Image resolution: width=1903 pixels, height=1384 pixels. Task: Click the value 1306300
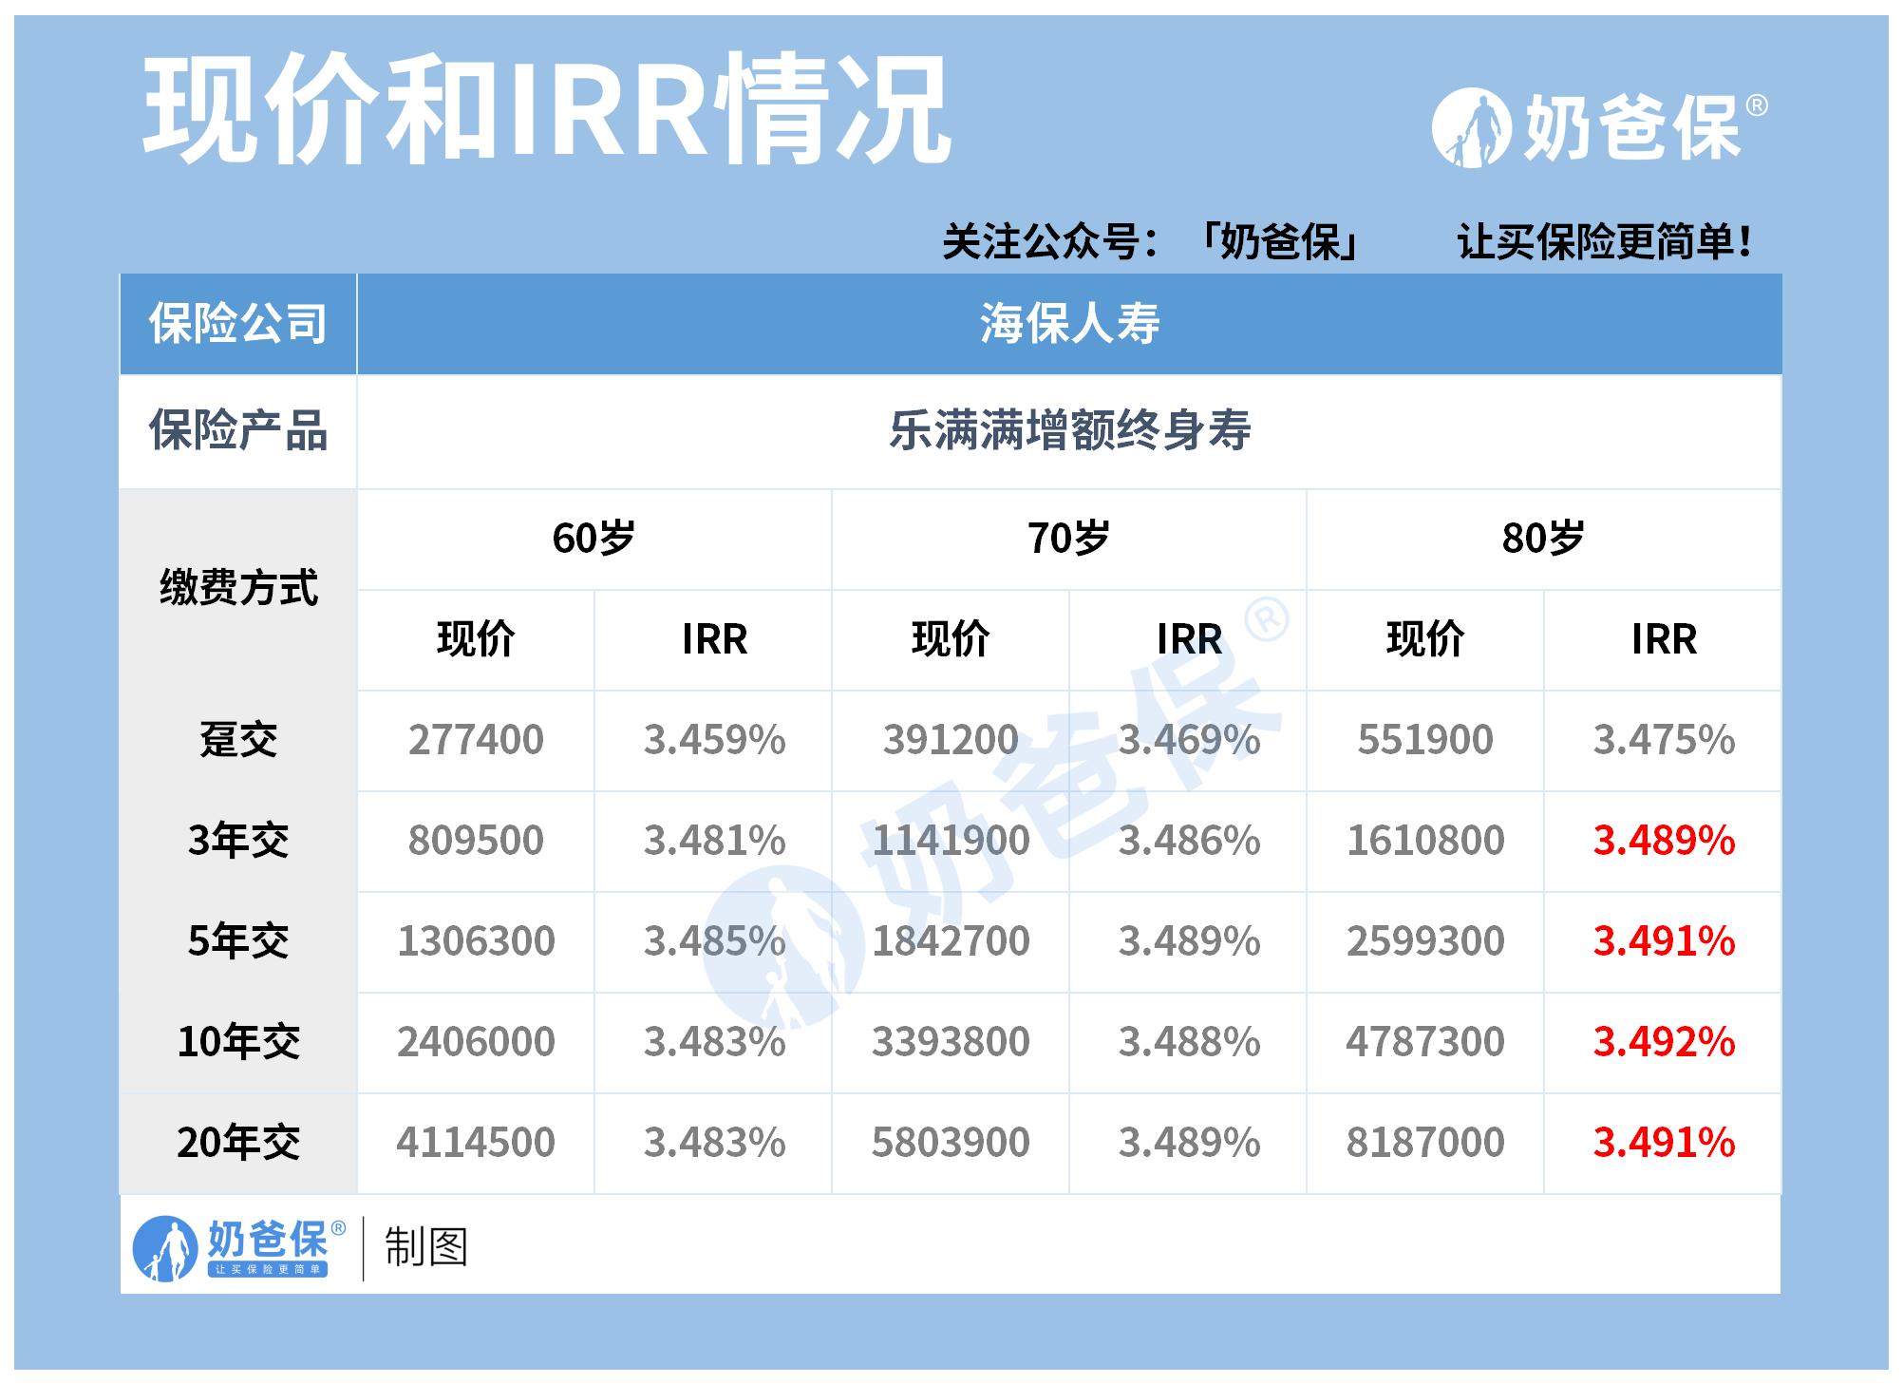tap(476, 941)
